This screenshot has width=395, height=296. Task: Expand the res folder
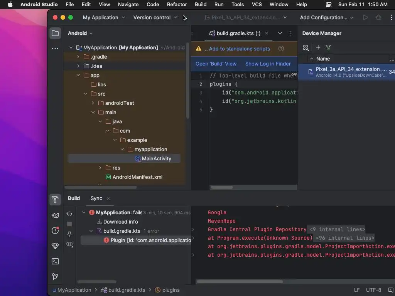tap(100, 168)
